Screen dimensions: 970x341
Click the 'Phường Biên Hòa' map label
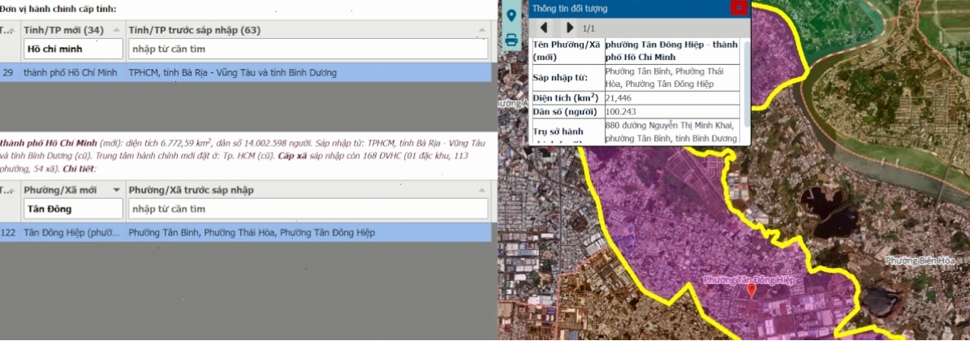click(x=920, y=261)
